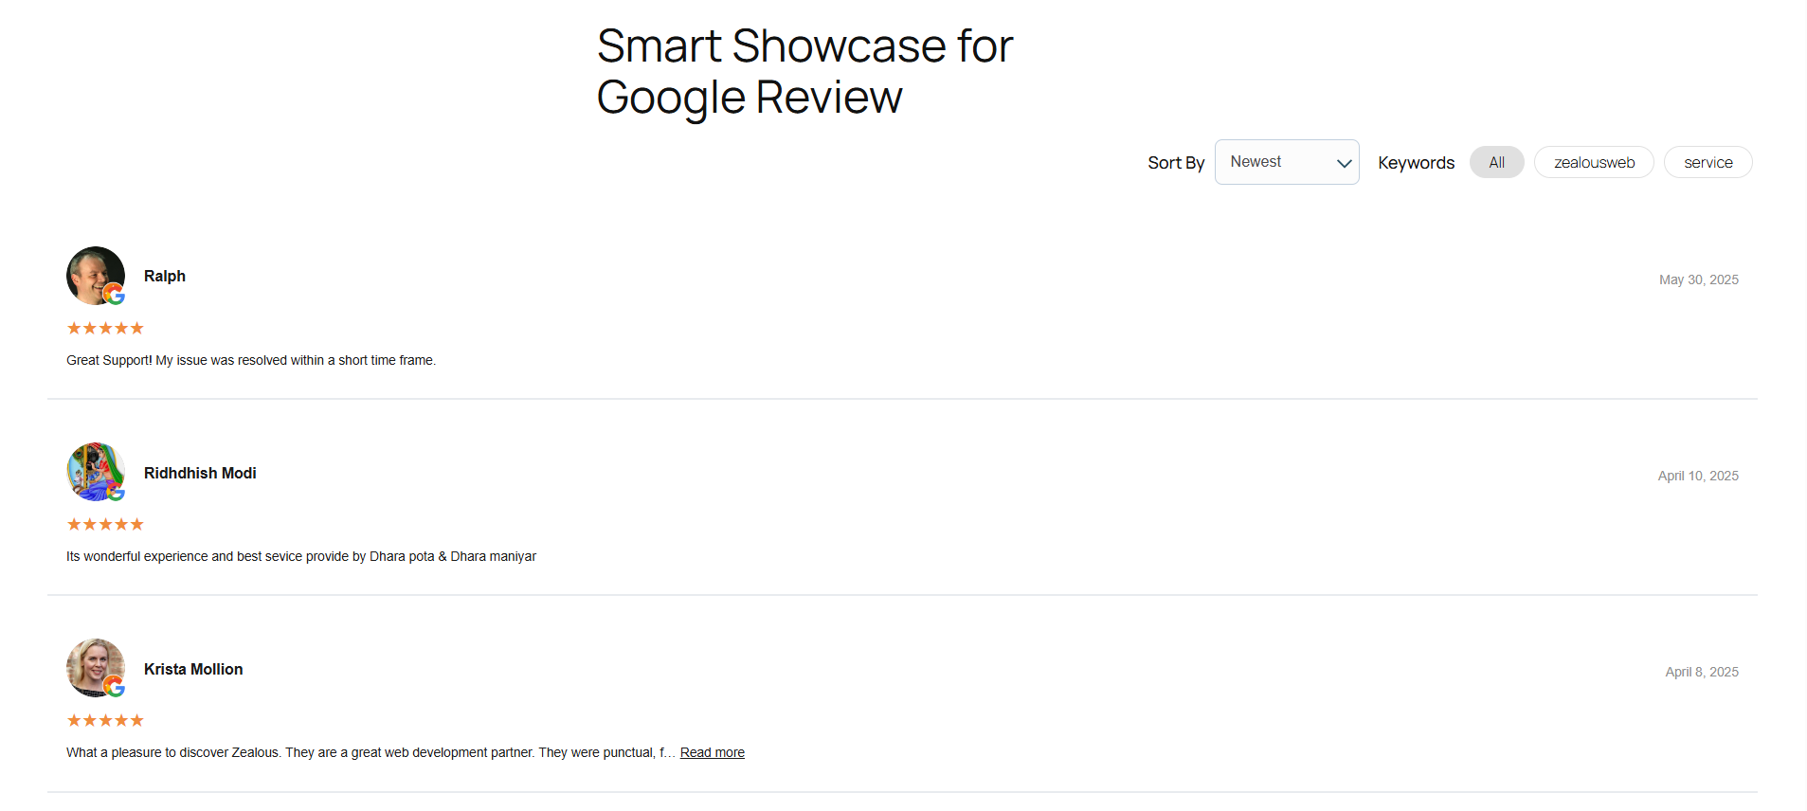The height and width of the screenshot is (811, 1807).
Task: Open the Sort By dropdown showing Newest
Action: (1286, 162)
